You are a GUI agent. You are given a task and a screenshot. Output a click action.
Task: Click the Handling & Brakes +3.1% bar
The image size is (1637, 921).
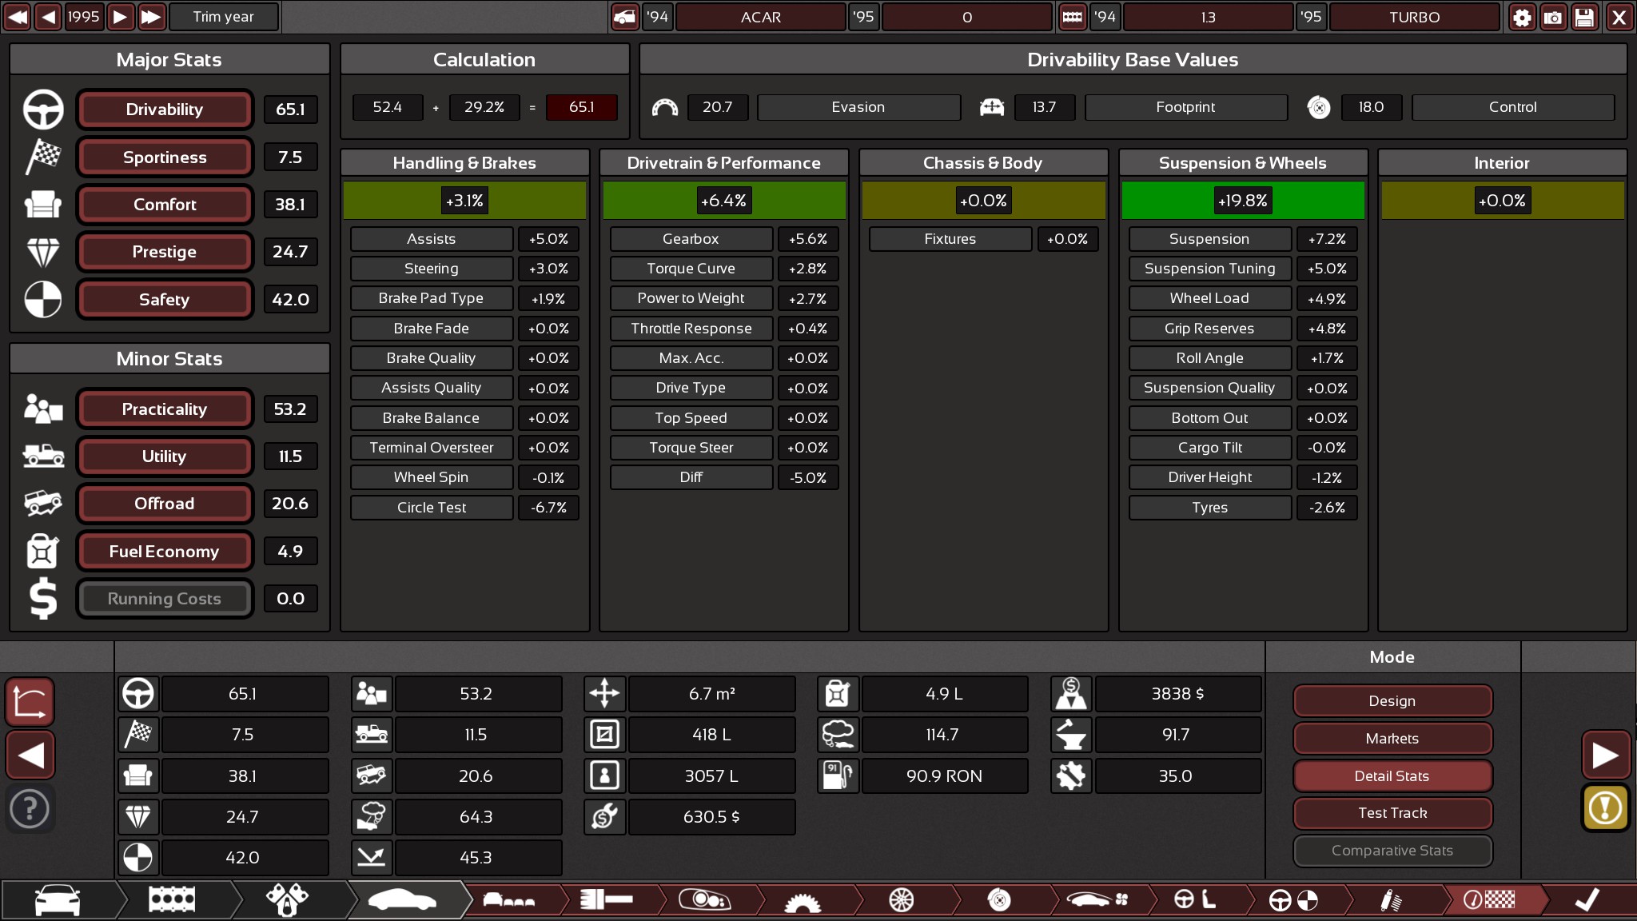click(464, 201)
